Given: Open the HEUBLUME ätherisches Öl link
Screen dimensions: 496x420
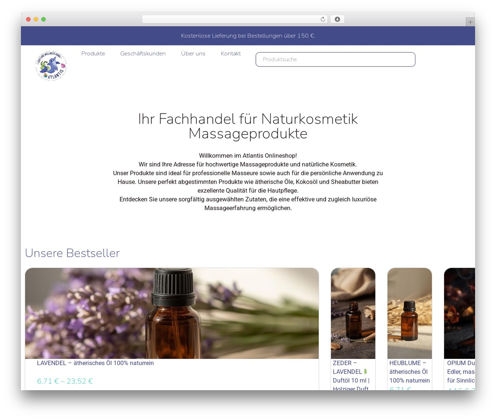Looking at the screenshot, I should coord(410,372).
